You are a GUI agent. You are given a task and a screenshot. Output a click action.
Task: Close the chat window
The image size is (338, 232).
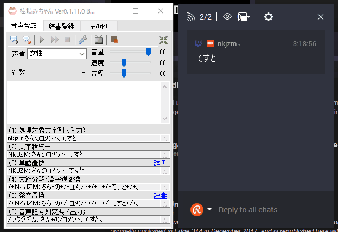(x=321, y=17)
